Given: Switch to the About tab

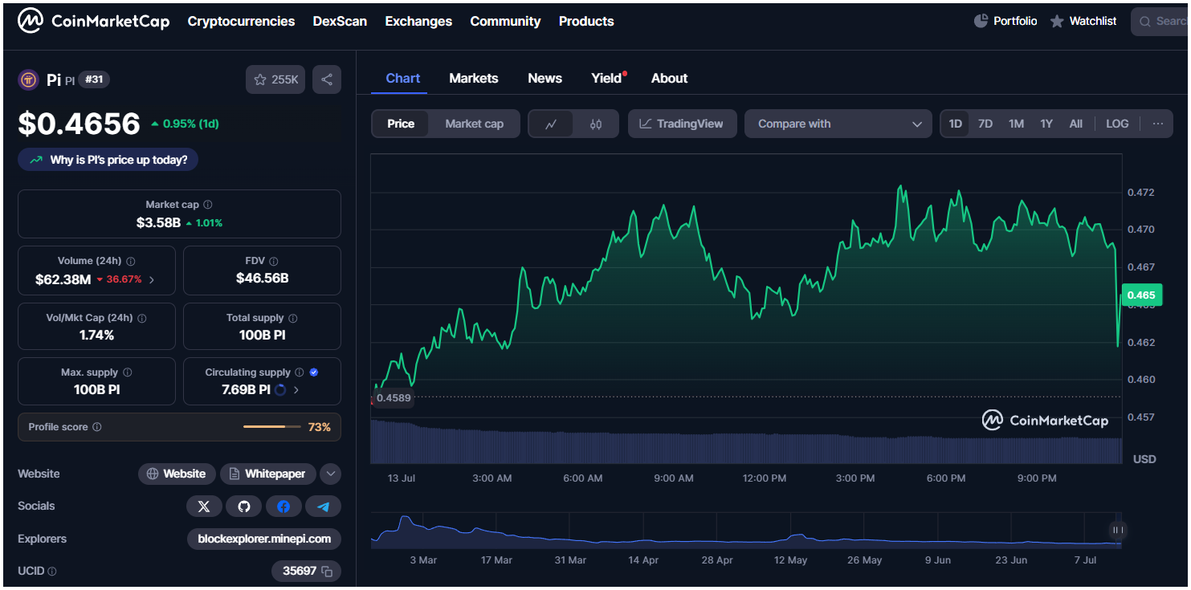Looking at the screenshot, I should pyautogui.click(x=669, y=78).
